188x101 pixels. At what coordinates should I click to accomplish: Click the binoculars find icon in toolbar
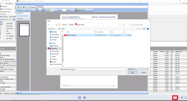[37, 10]
